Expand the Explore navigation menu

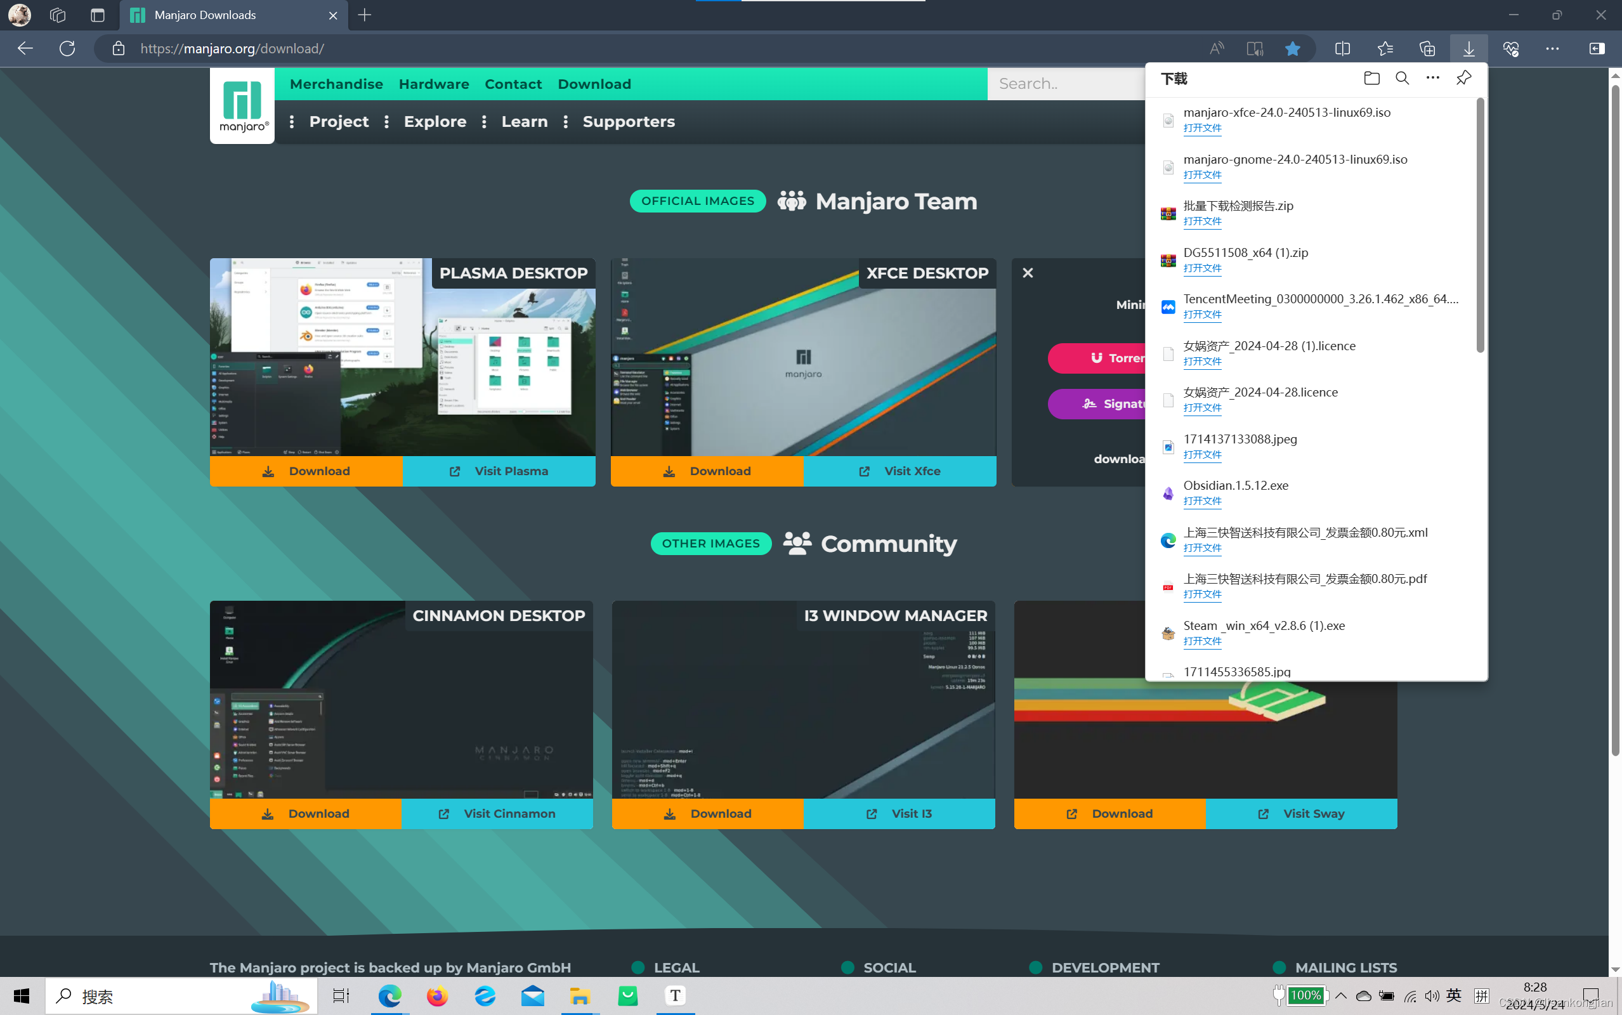tap(435, 122)
